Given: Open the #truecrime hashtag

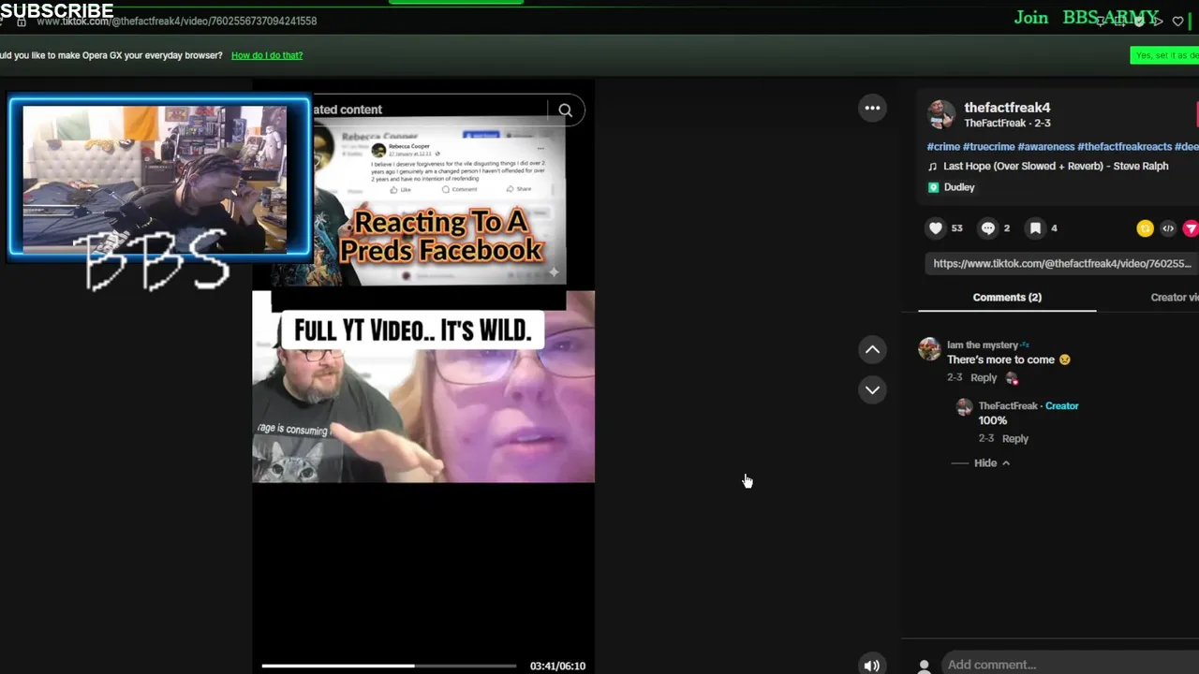Looking at the screenshot, I should tap(988, 147).
